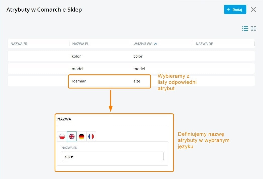The height and width of the screenshot is (179, 263).
Task: Sort by NAZWA EN column header
Action: [x=143, y=44]
